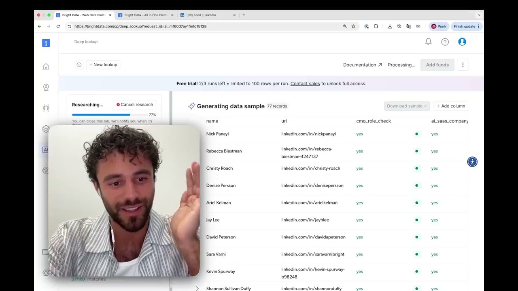Click the browser forward arrow

49,26
